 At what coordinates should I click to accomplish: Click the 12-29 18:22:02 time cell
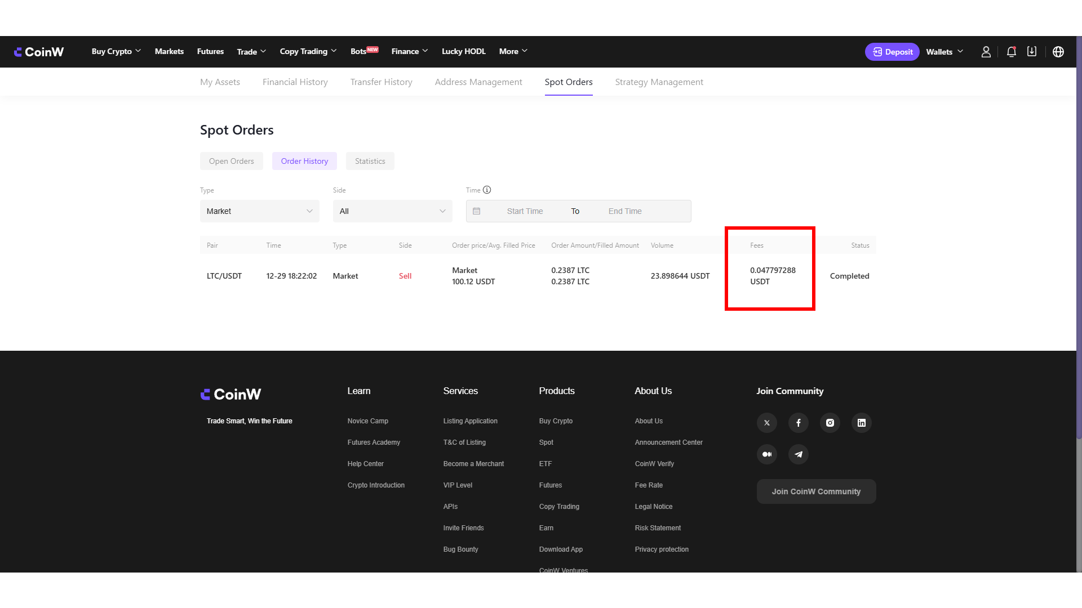coord(291,276)
